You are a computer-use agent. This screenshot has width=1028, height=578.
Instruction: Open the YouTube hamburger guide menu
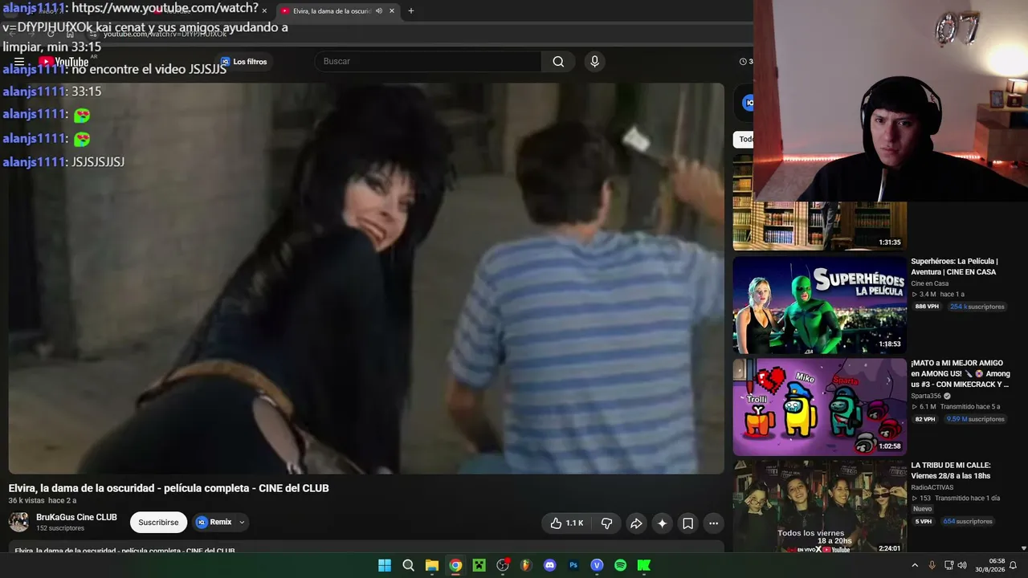coord(19,62)
